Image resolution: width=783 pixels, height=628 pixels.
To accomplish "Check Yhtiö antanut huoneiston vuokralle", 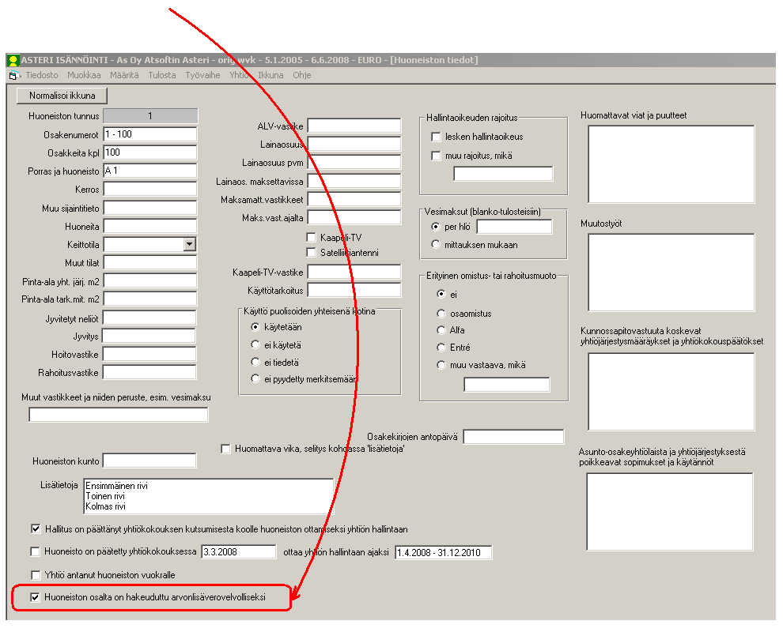I will (x=36, y=575).
